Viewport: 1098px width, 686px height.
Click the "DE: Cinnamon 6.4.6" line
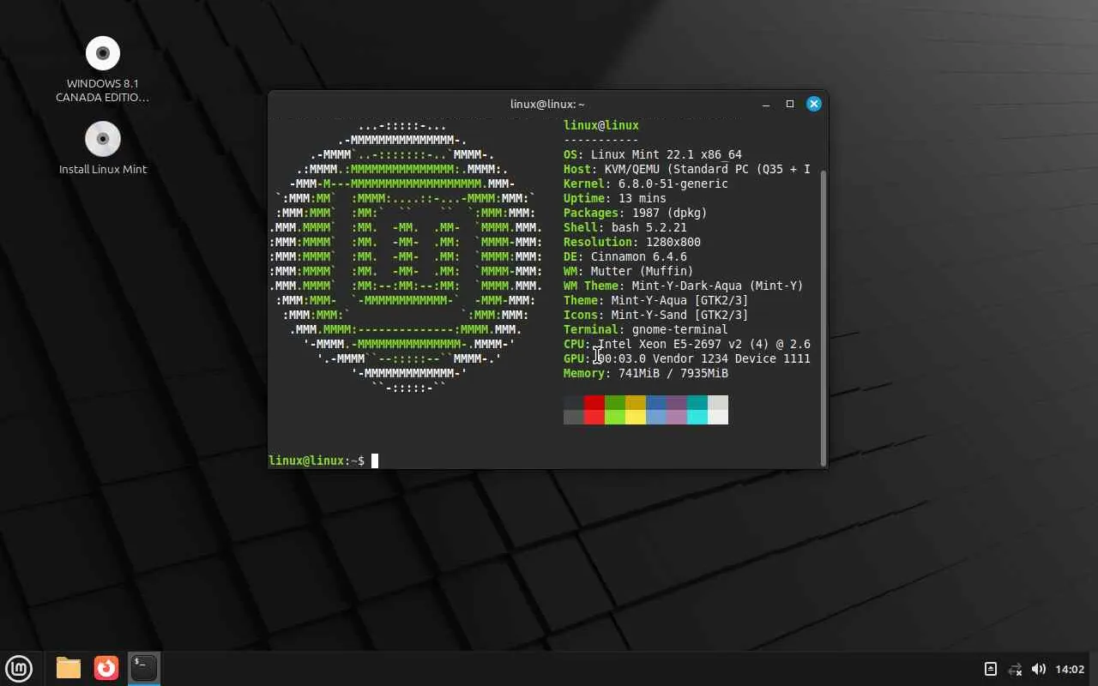point(625,257)
